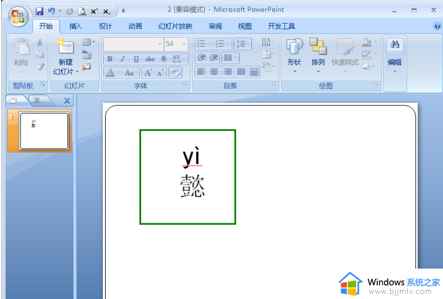Apply superscript from quick access toolbar
Screen dimensions: 443x299
pyautogui.click(x=94, y=11)
